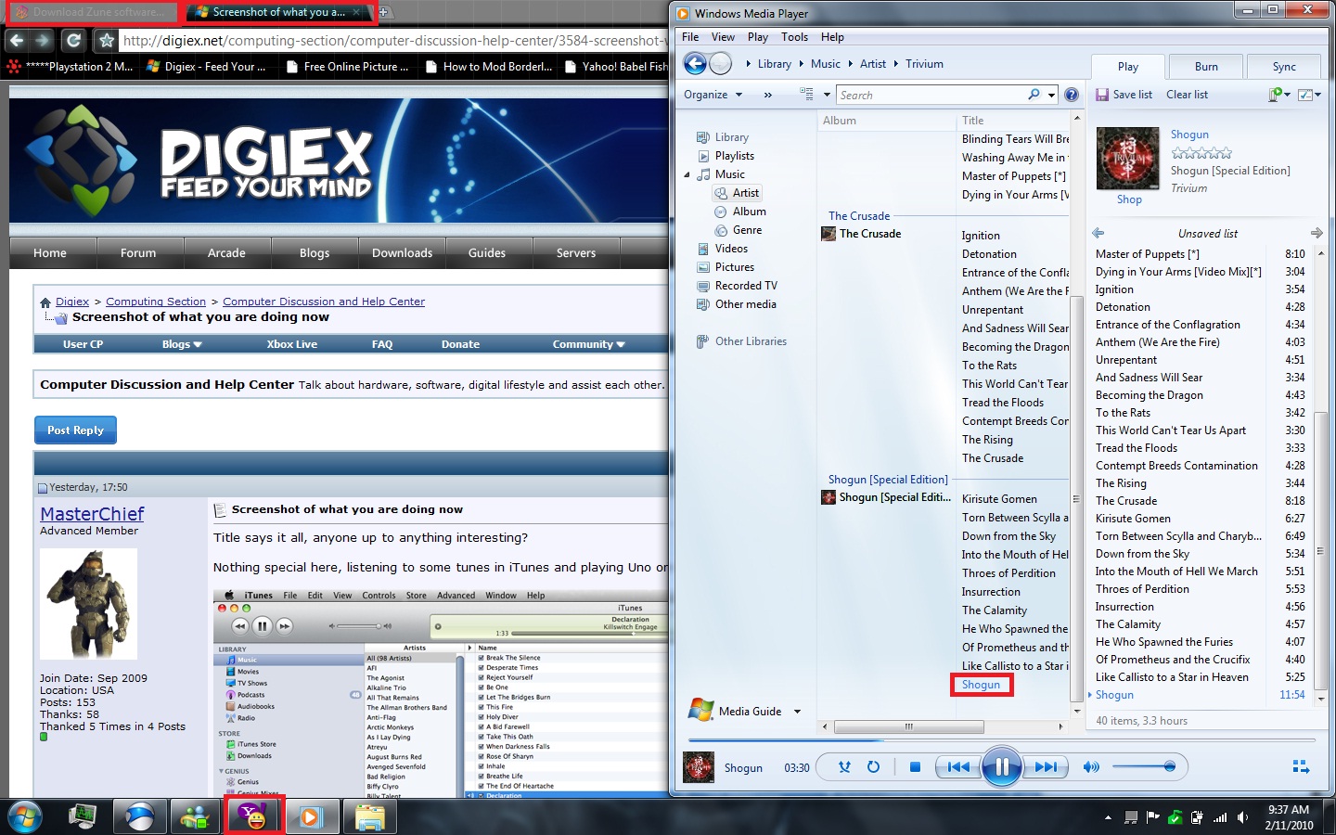
Task: Open Windows Start orb
Action: [25, 816]
